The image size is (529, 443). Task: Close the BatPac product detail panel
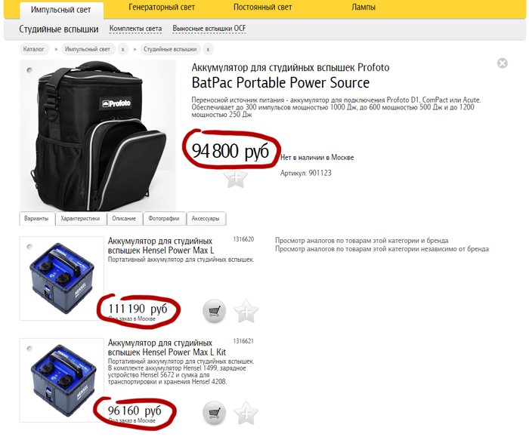[502, 63]
